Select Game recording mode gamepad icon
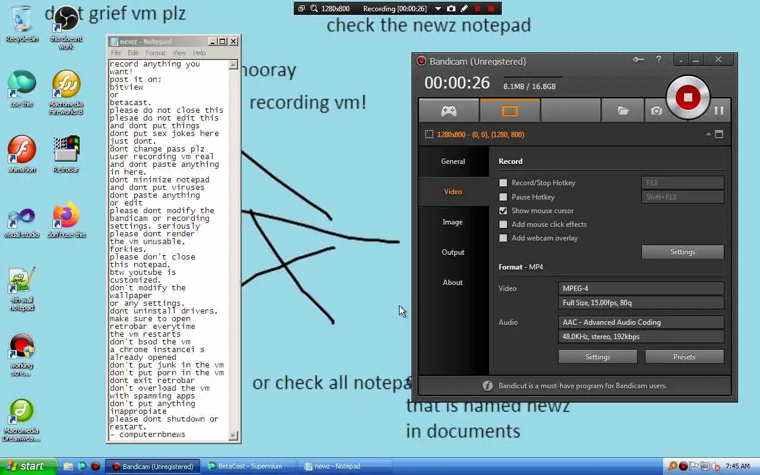760x475 pixels. 448,110
